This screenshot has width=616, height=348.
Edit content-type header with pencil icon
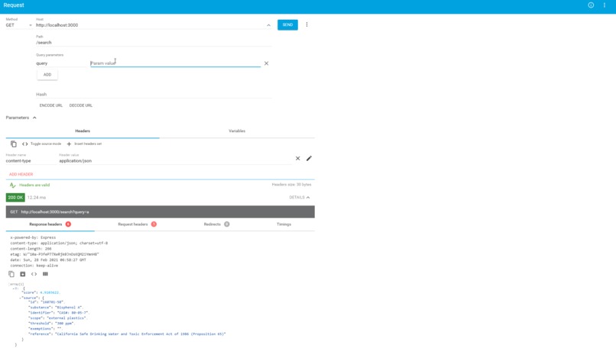tap(310, 159)
